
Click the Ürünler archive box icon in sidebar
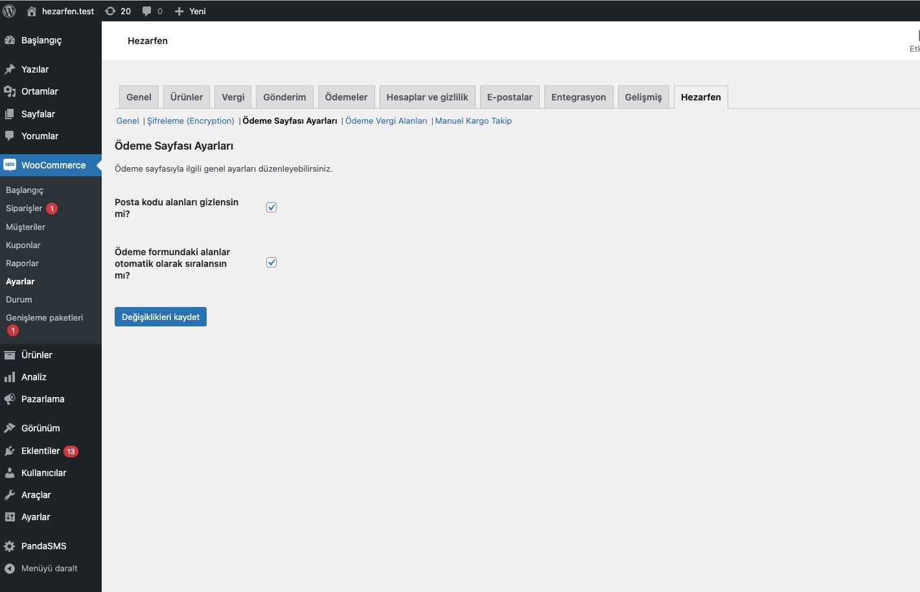point(10,355)
